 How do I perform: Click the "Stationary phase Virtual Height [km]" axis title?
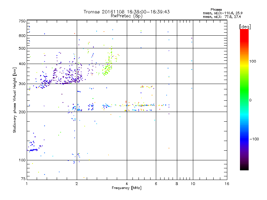pos(15,100)
